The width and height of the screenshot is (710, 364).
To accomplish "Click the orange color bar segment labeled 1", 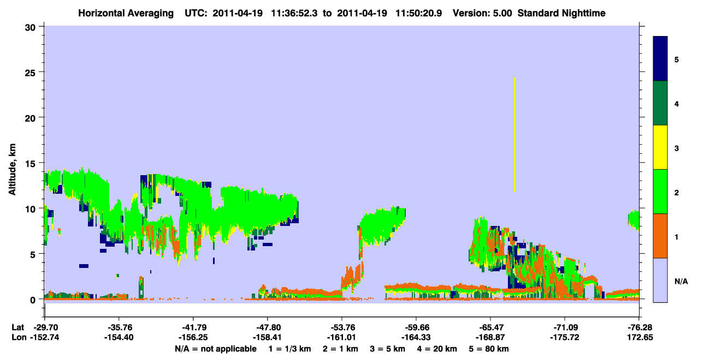I will point(660,236).
